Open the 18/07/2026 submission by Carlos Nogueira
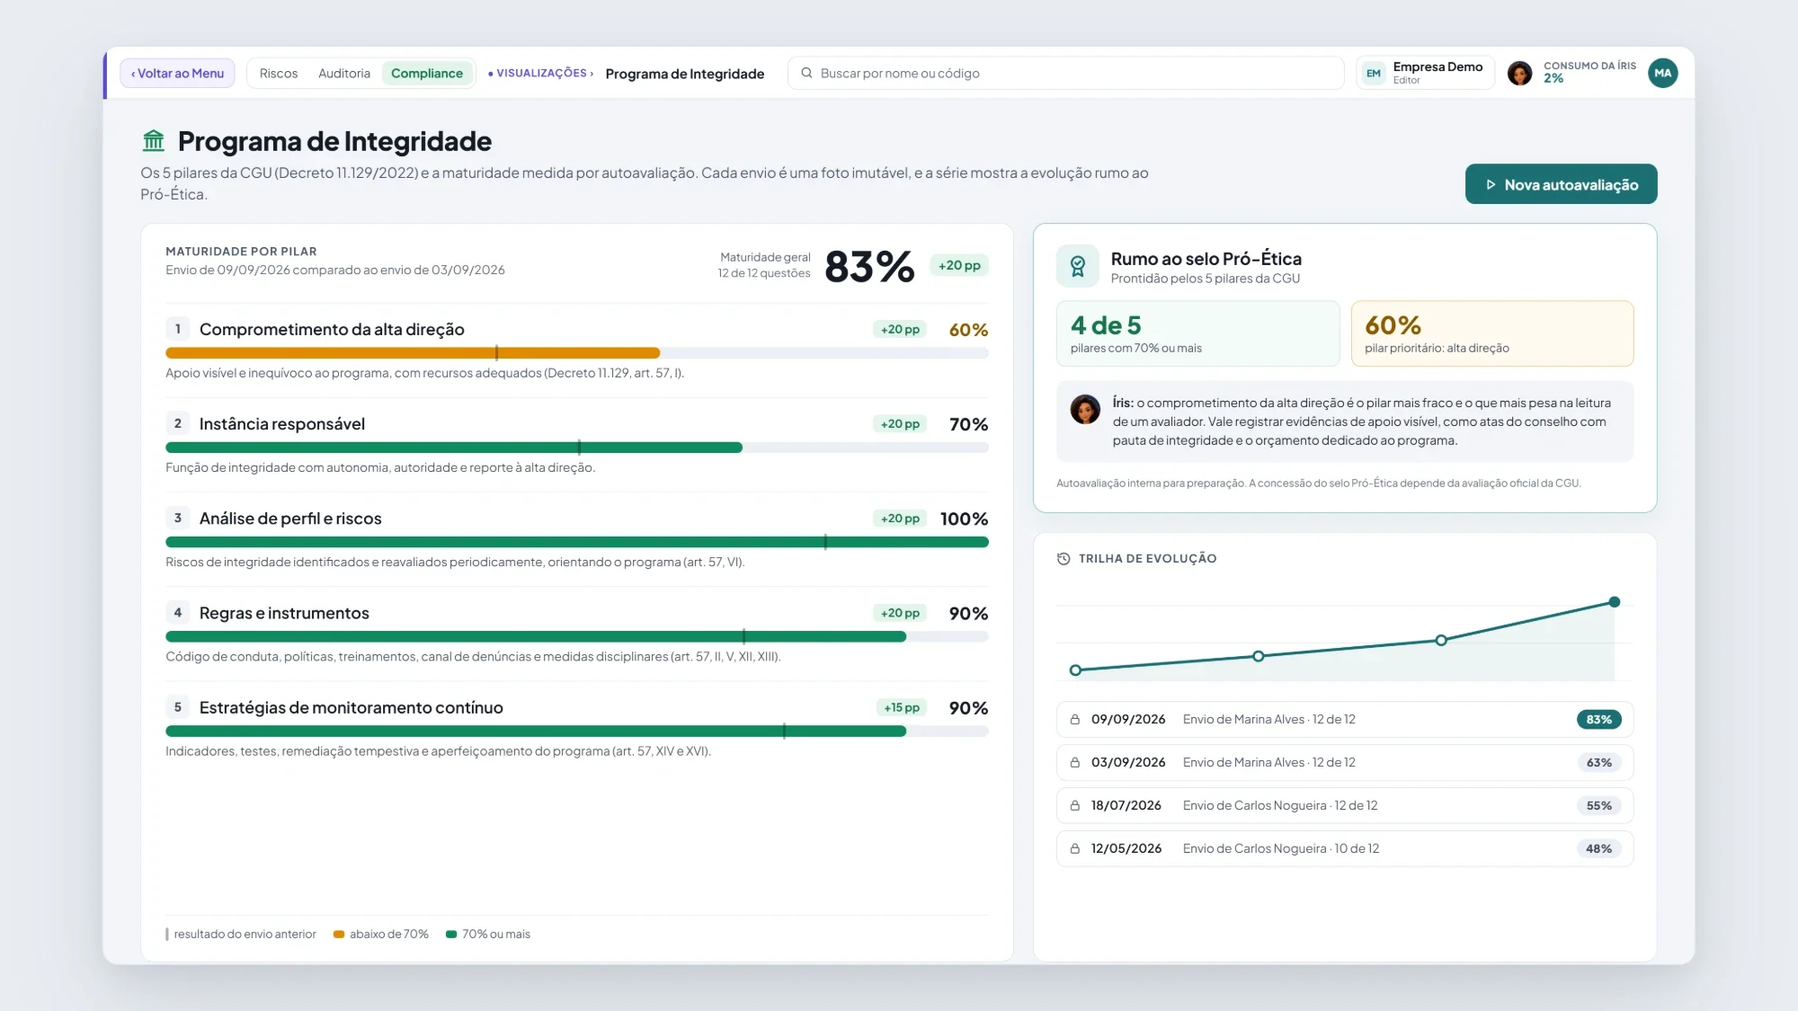 tap(1345, 805)
